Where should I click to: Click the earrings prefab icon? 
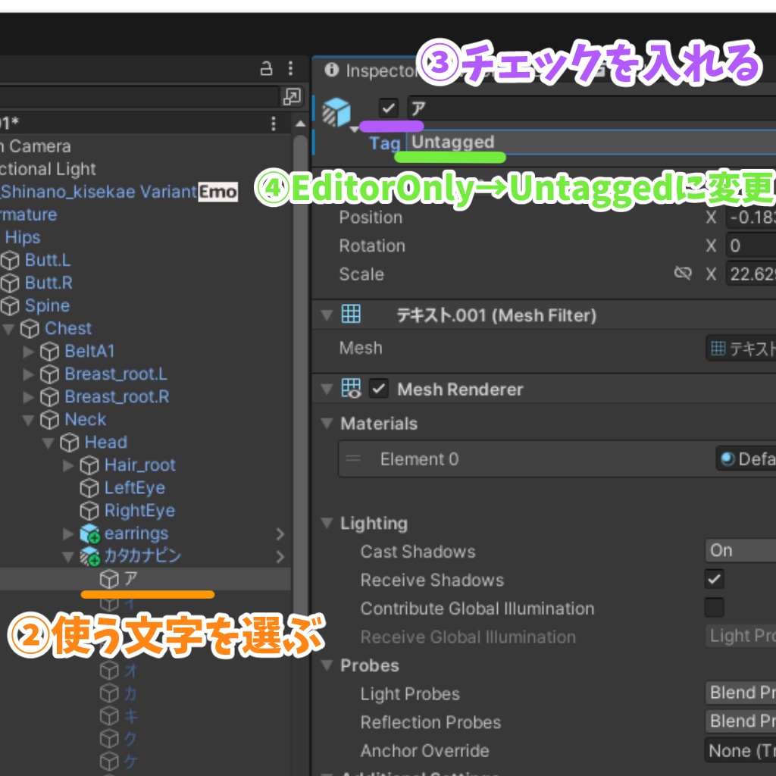pos(90,533)
